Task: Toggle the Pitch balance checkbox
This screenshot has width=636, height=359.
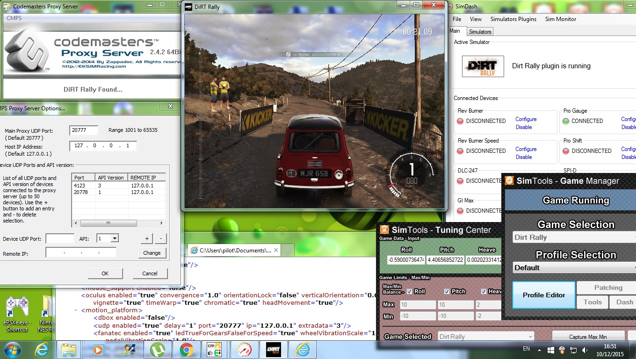Action: [448, 291]
